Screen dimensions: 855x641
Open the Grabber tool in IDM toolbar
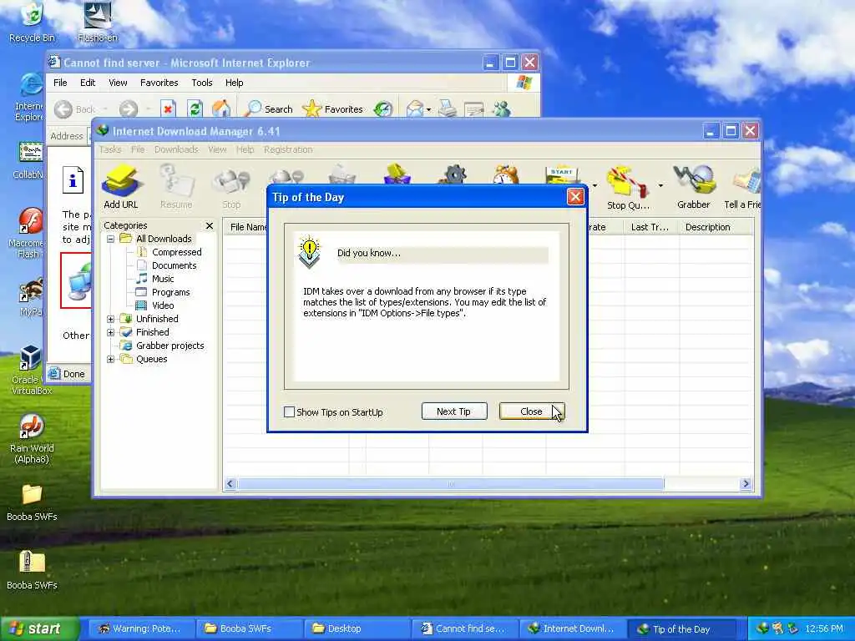(694, 186)
